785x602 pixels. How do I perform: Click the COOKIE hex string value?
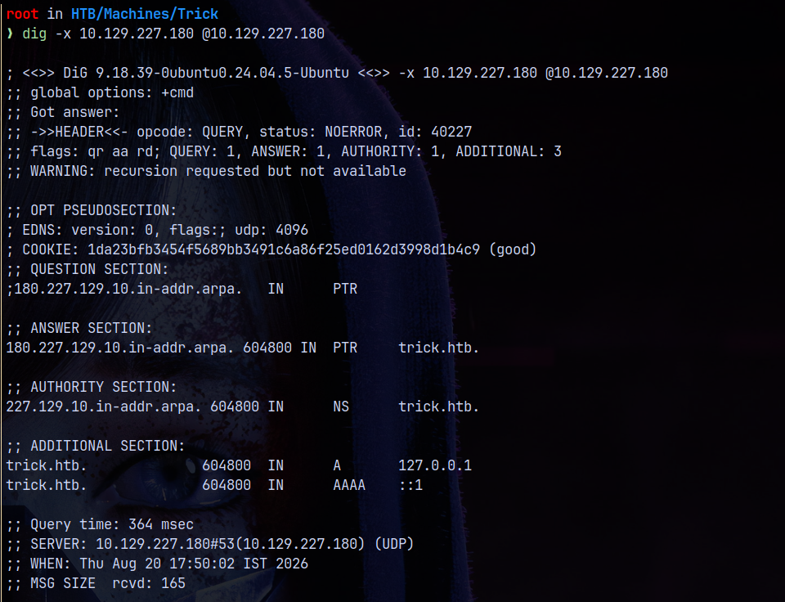click(x=284, y=249)
